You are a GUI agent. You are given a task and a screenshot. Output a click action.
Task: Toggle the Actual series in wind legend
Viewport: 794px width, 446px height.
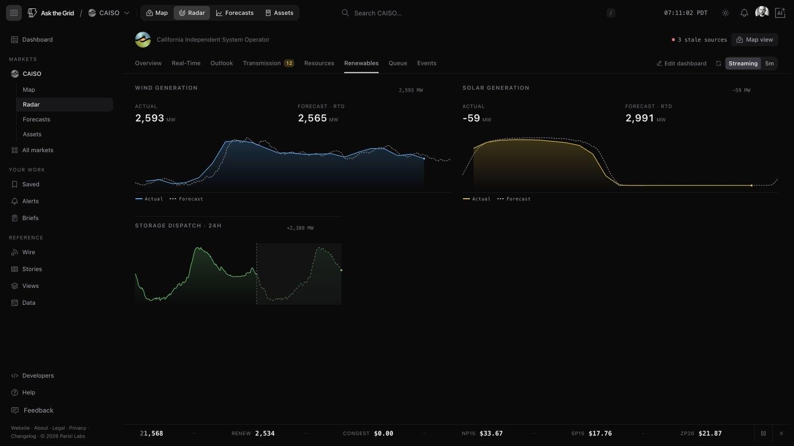click(x=149, y=199)
